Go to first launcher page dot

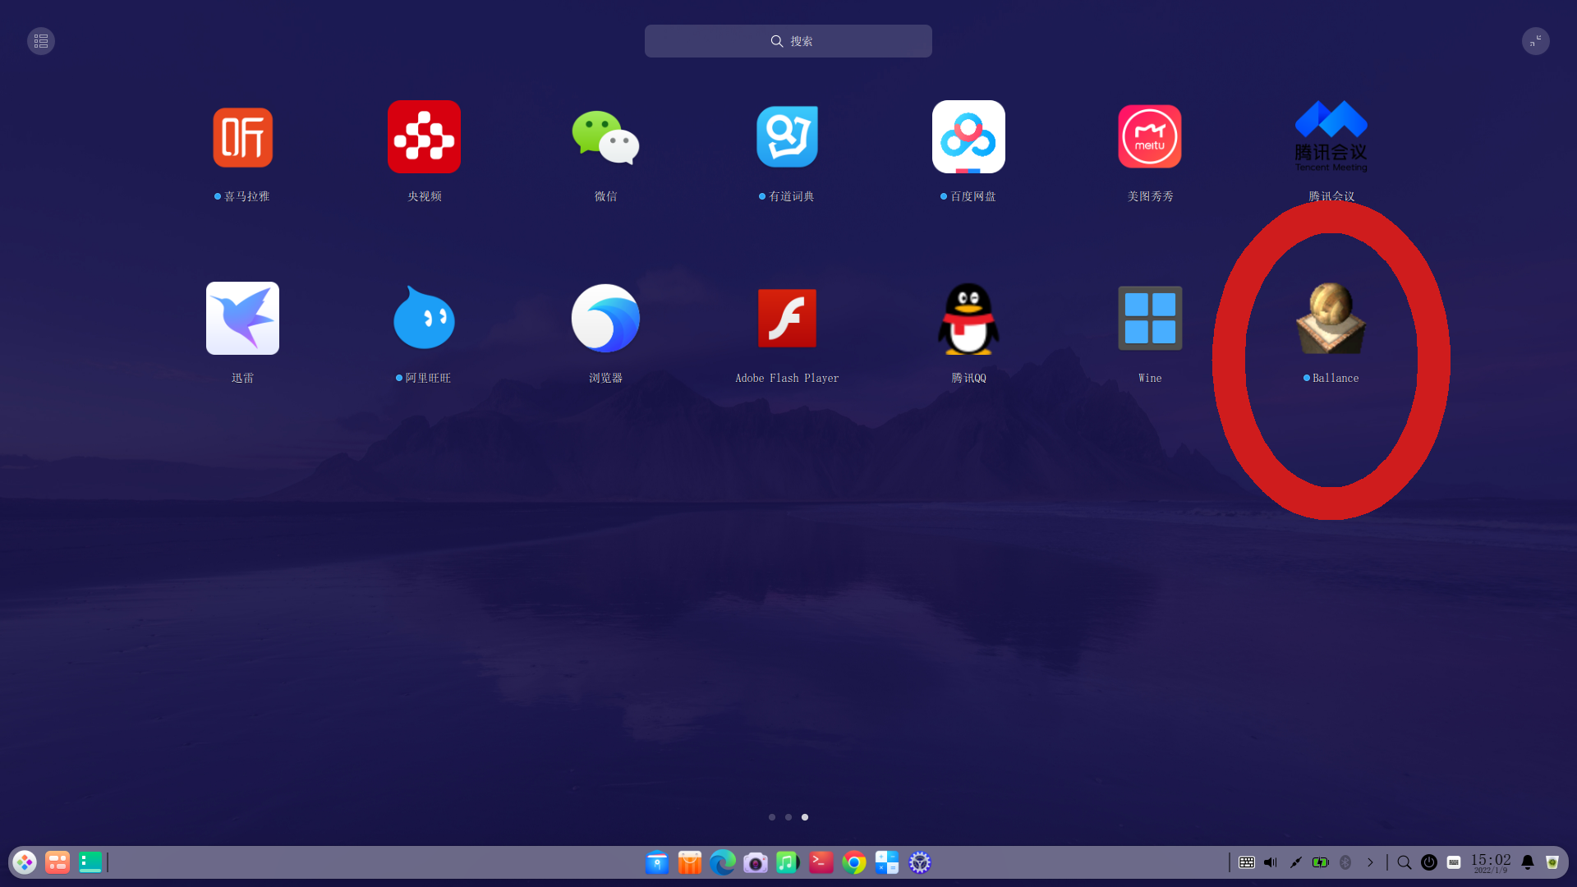(x=772, y=817)
